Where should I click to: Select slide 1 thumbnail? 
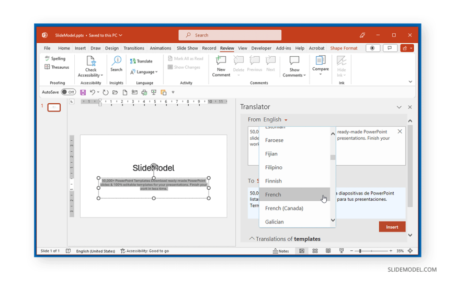pos(54,107)
